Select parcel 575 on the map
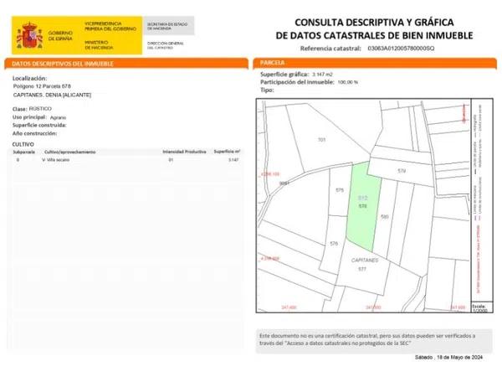 339,191
